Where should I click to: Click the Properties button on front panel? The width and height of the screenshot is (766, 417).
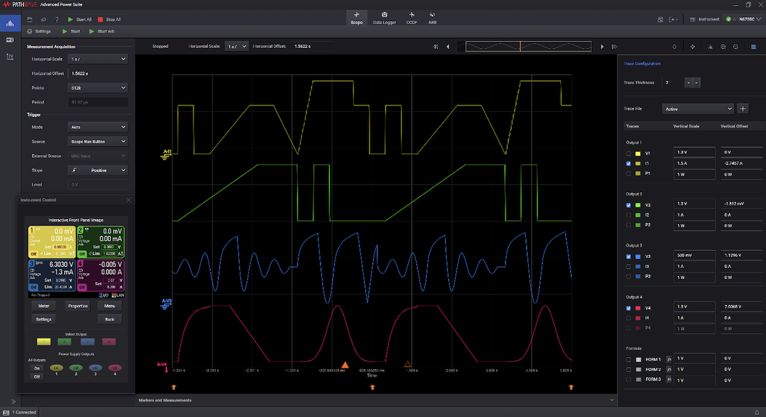pyautogui.click(x=77, y=306)
